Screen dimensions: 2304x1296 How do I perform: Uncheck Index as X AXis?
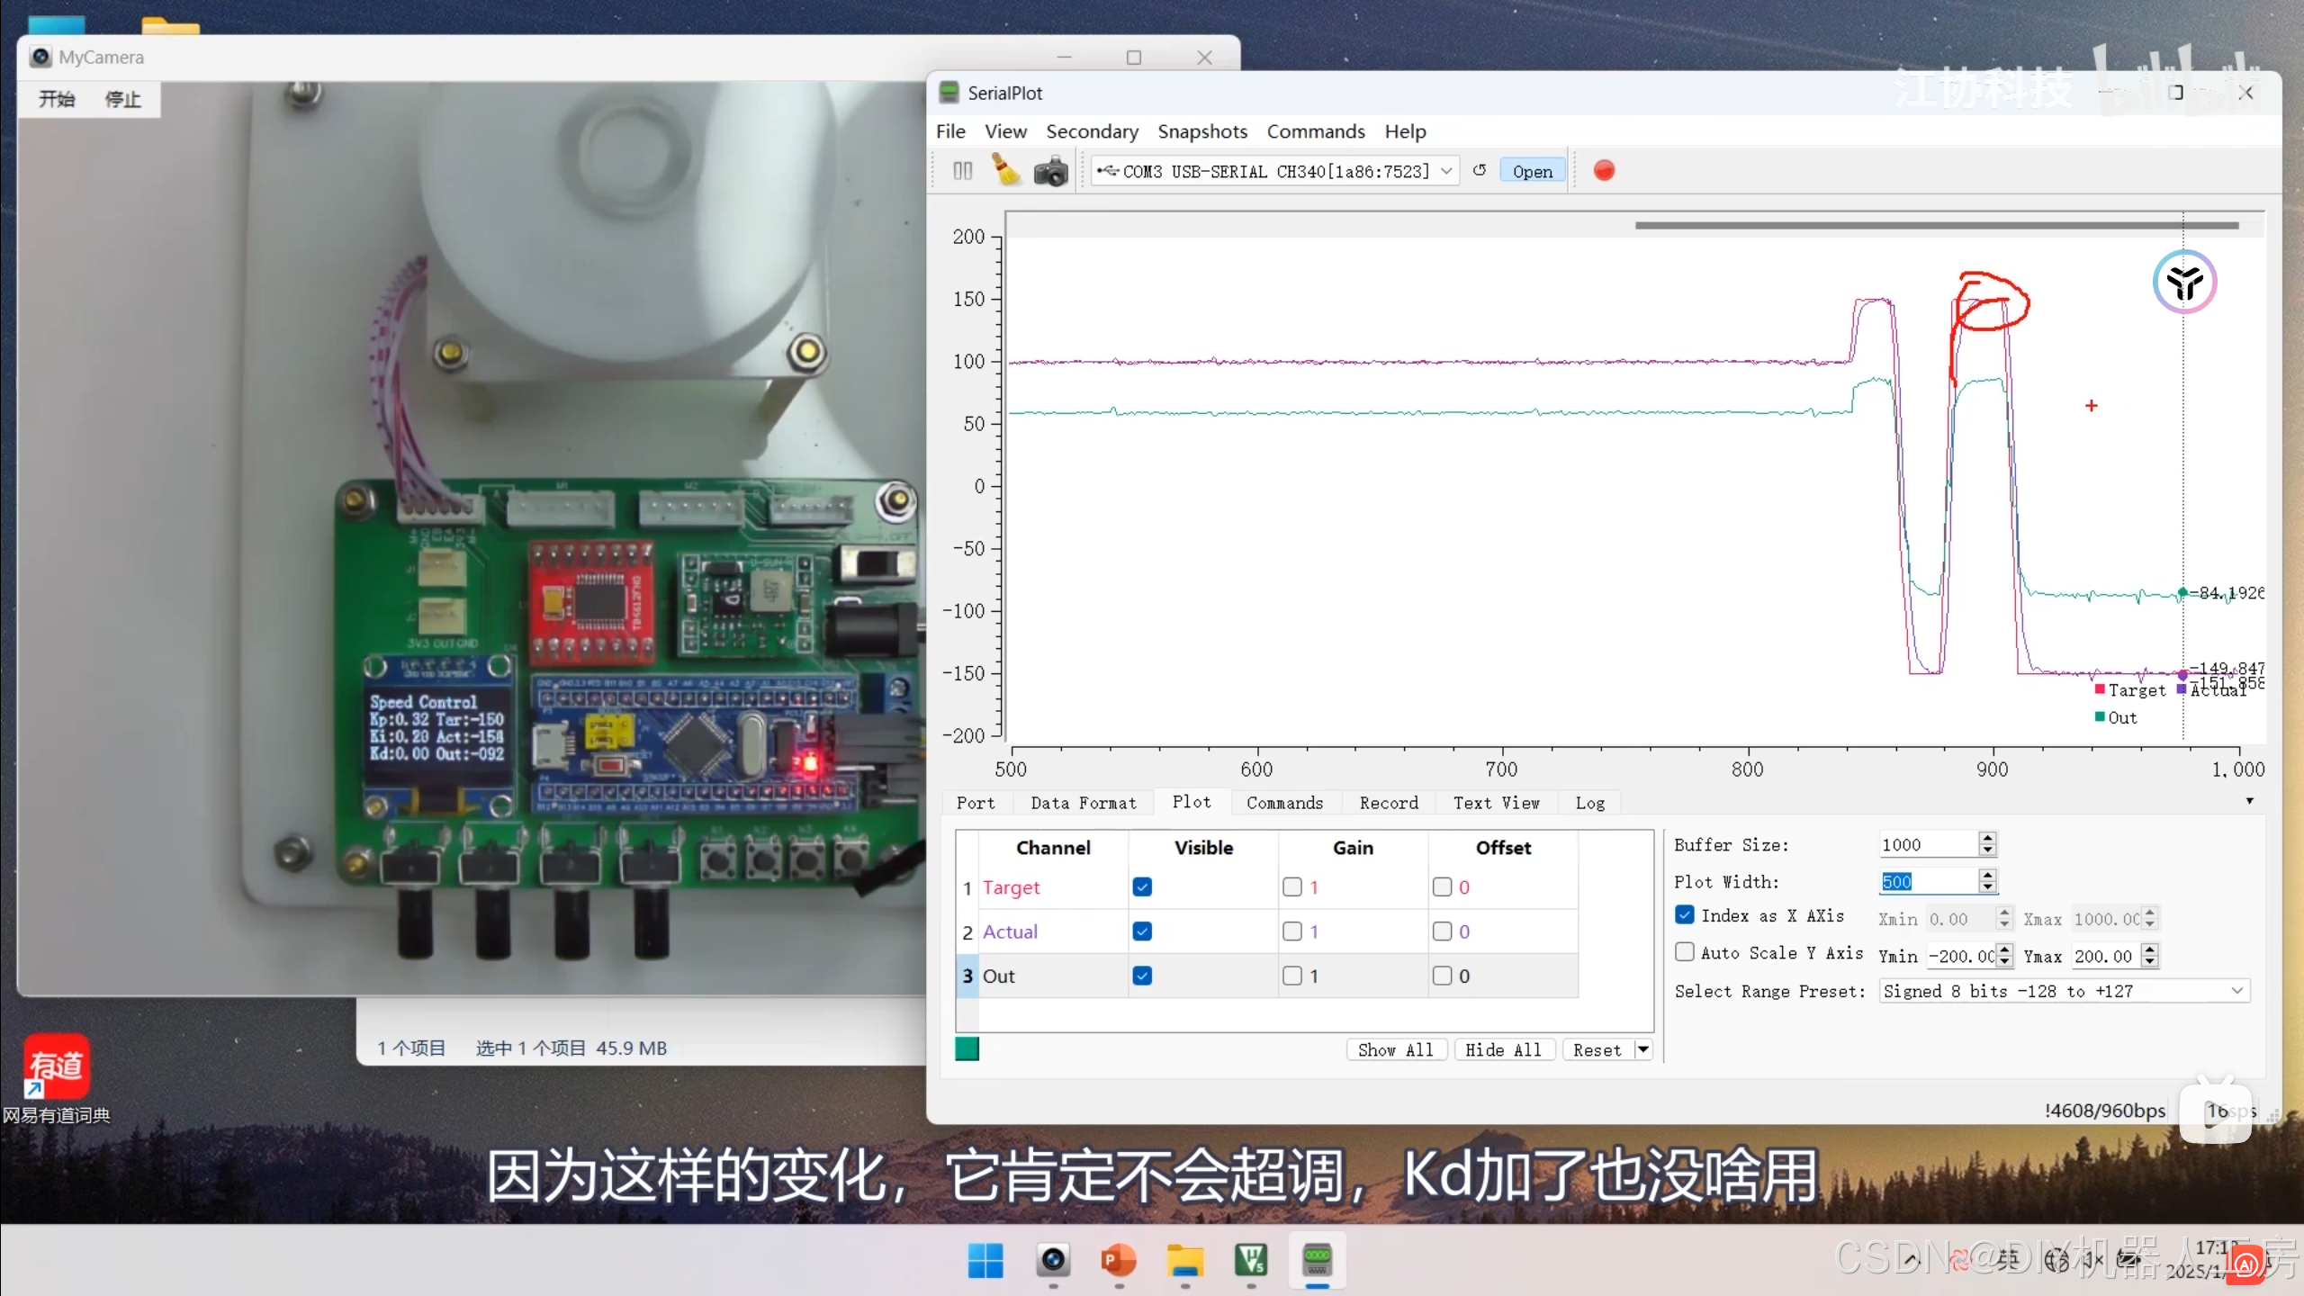tap(1685, 915)
